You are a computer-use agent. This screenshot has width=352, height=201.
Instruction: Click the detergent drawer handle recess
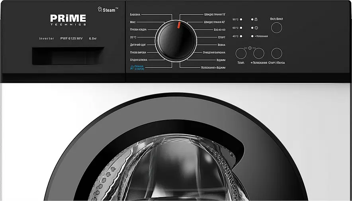(68, 56)
